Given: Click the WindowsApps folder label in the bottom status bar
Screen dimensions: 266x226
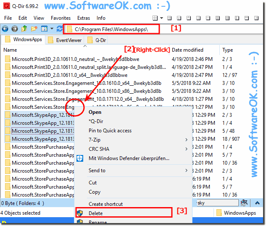Looking at the screenshot, I should pos(240,213).
